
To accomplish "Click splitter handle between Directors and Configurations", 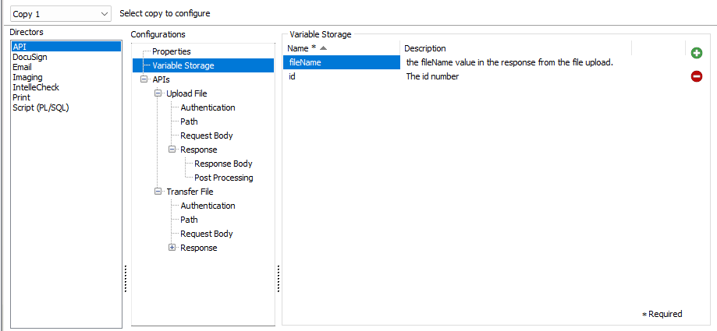I will (x=126, y=279).
